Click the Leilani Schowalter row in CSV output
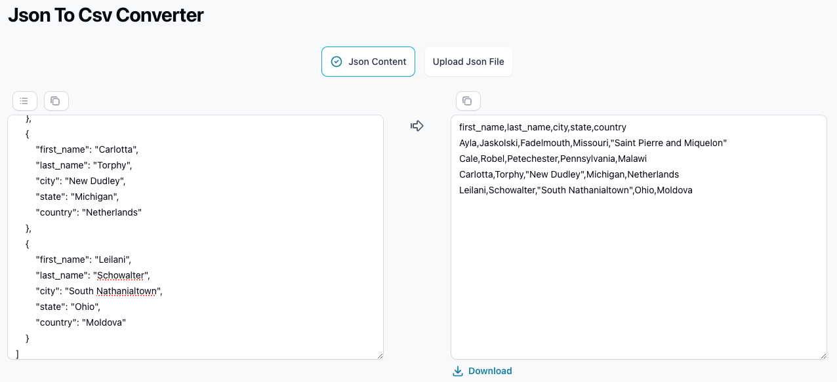837x382 pixels. [x=575, y=189]
